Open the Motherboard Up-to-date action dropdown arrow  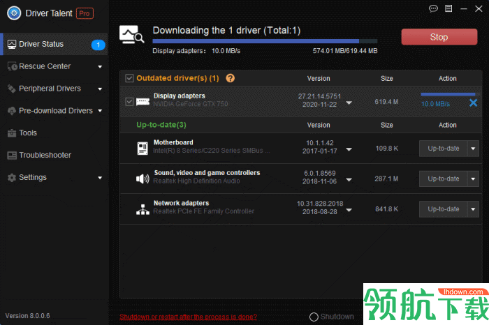pyautogui.click(x=473, y=149)
